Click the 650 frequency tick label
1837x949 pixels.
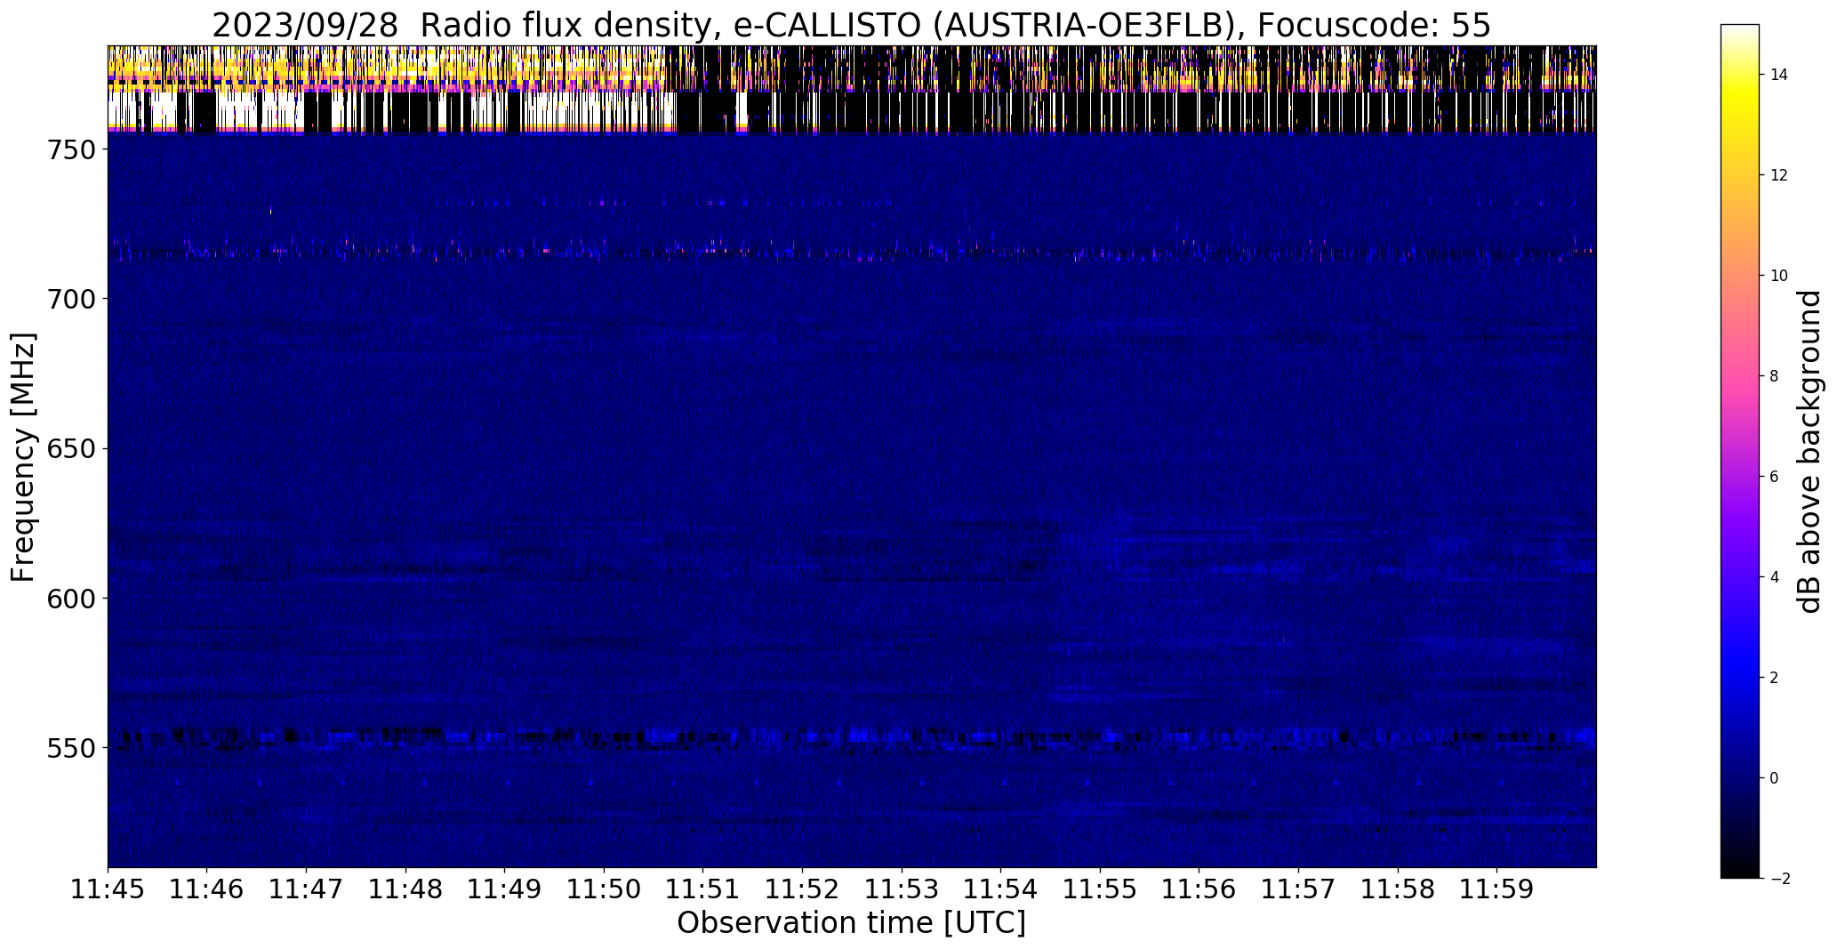(x=70, y=449)
